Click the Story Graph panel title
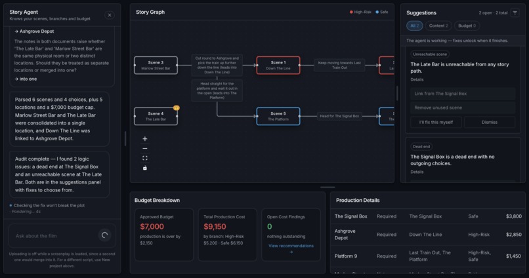 pos(150,12)
